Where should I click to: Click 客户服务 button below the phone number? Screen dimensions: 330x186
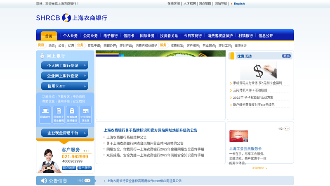click(x=85, y=168)
